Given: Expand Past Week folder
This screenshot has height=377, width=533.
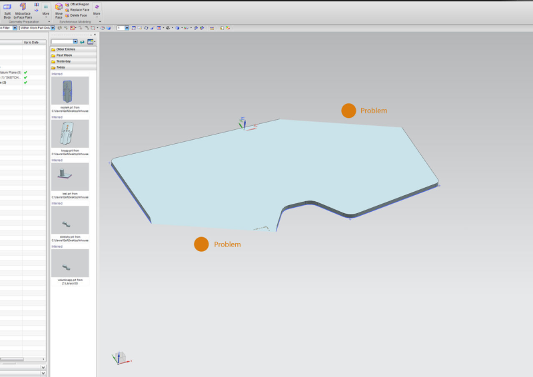Looking at the screenshot, I should pos(73,55).
